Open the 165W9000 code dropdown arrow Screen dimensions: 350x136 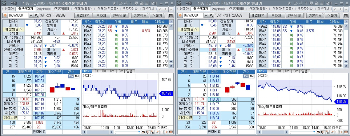[32, 16]
